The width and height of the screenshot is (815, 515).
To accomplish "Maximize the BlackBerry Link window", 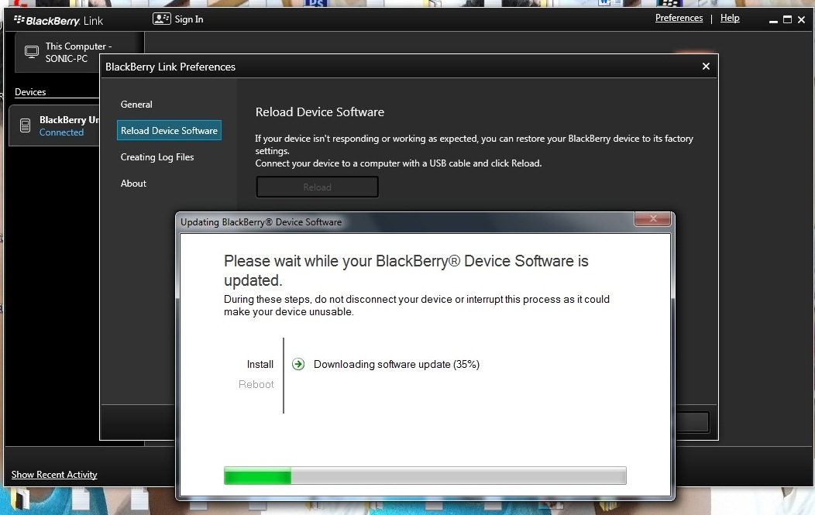I will click(787, 19).
